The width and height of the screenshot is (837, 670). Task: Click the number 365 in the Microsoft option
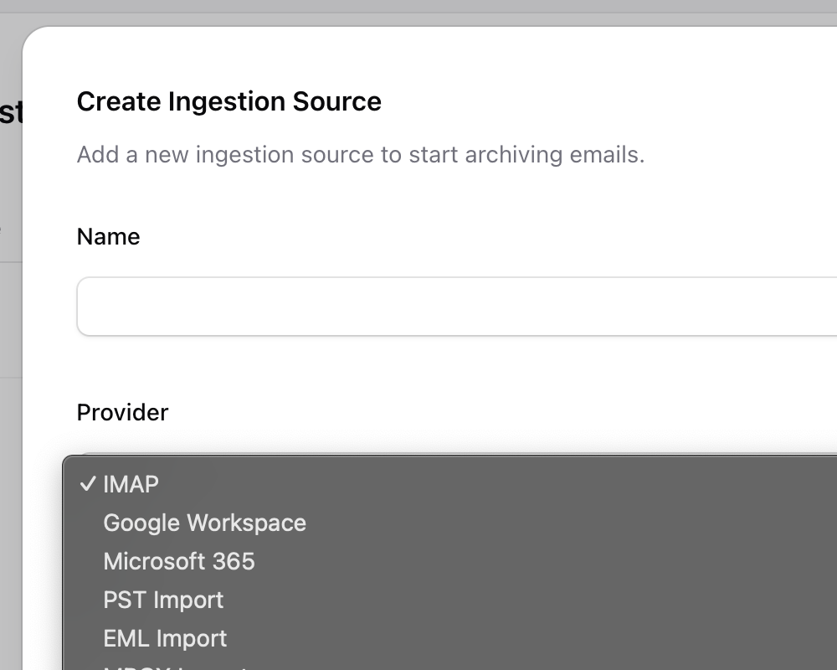(x=234, y=561)
